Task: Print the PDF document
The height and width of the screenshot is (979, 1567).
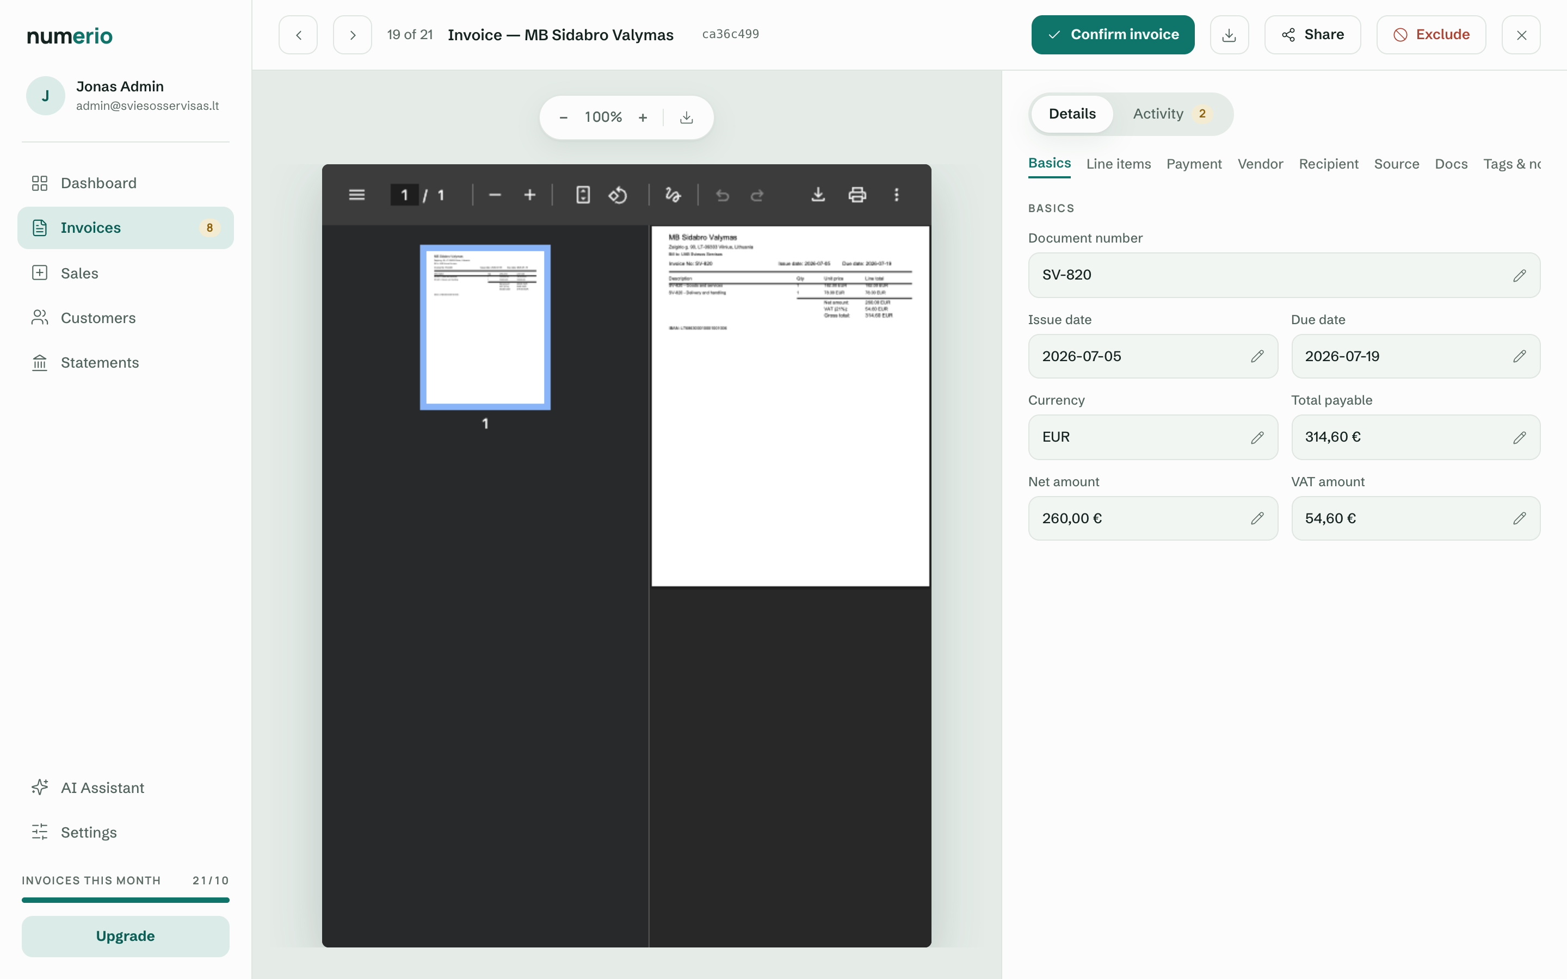Action: [857, 195]
